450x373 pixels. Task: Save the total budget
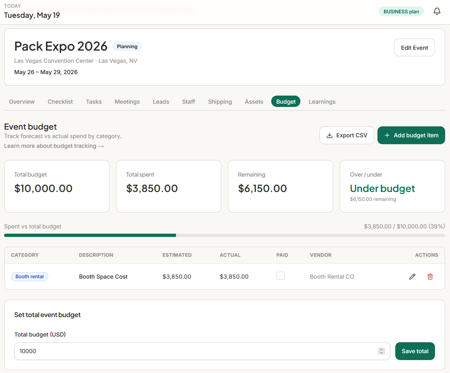click(415, 351)
